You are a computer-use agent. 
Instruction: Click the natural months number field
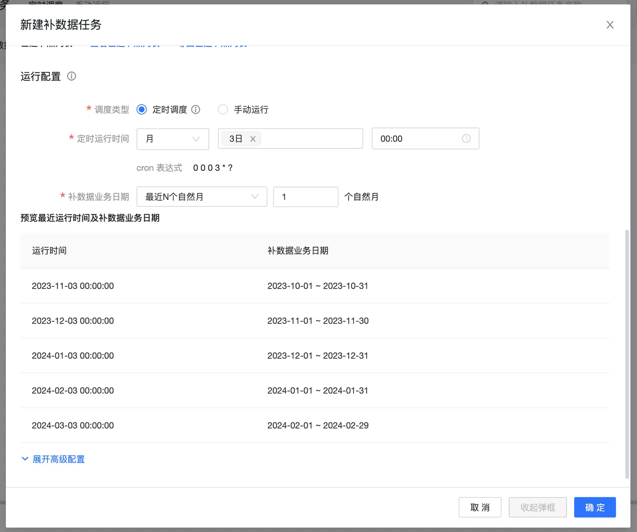(x=306, y=197)
